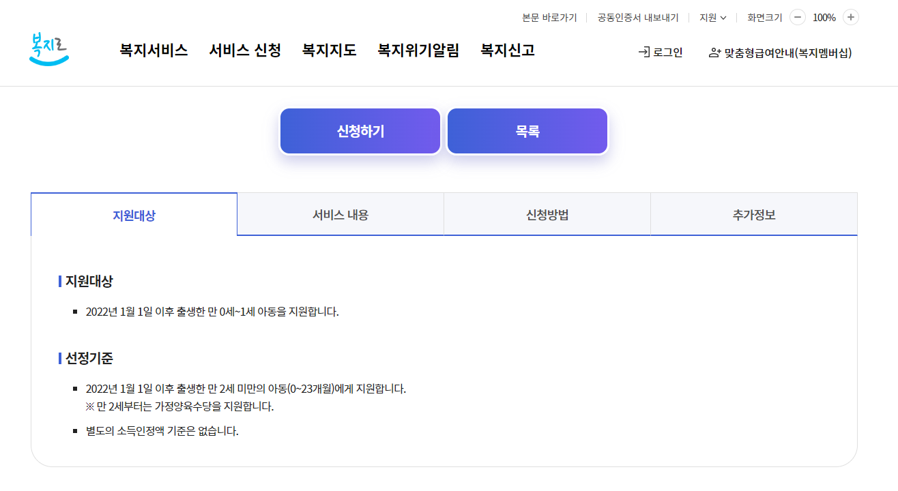Click the 목록 button
The image size is (898, 491).
[527, 130]
